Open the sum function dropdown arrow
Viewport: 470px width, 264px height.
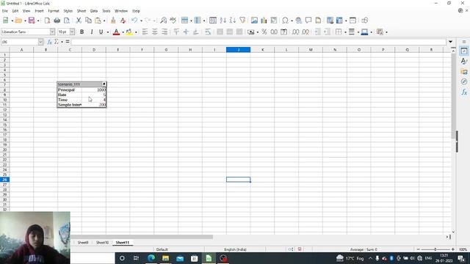click(62, 42)
